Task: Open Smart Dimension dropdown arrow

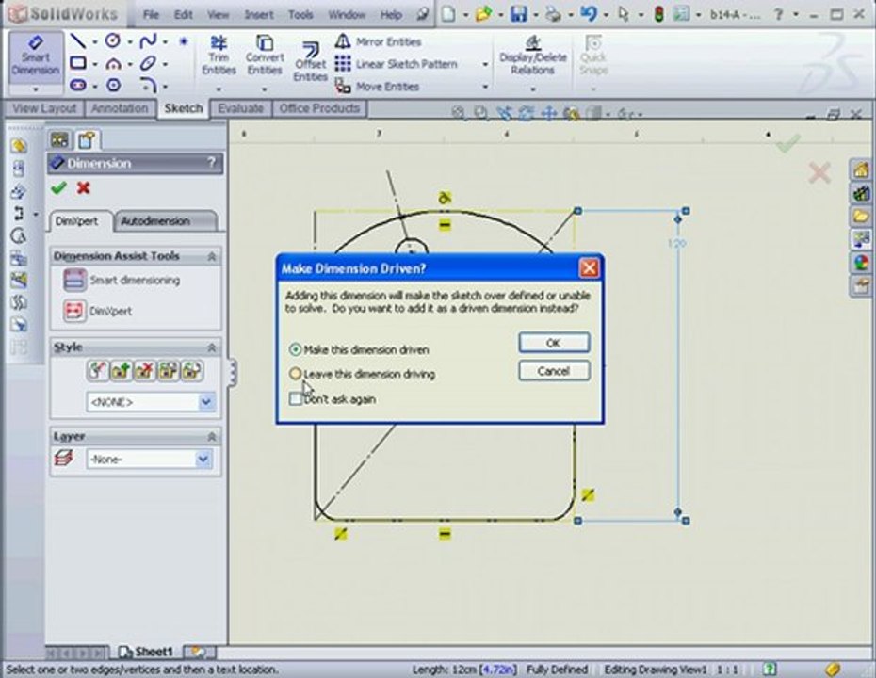Action: pyautogui.click(x=36, y=89)
